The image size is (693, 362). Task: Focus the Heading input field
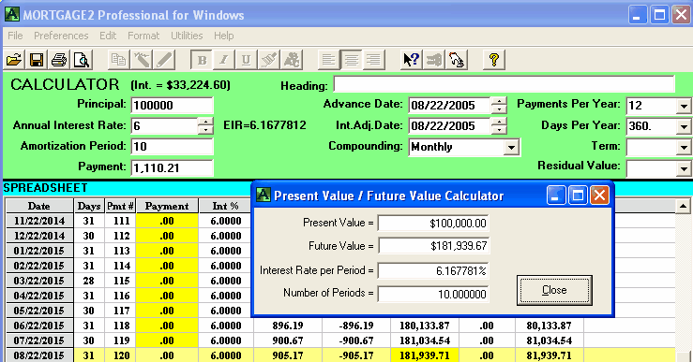click(x=505, y=84)
